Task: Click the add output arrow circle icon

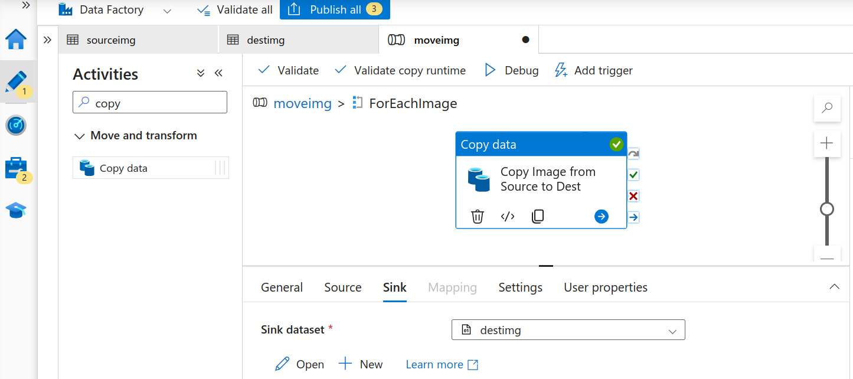Action: click(x=601, y=217)
